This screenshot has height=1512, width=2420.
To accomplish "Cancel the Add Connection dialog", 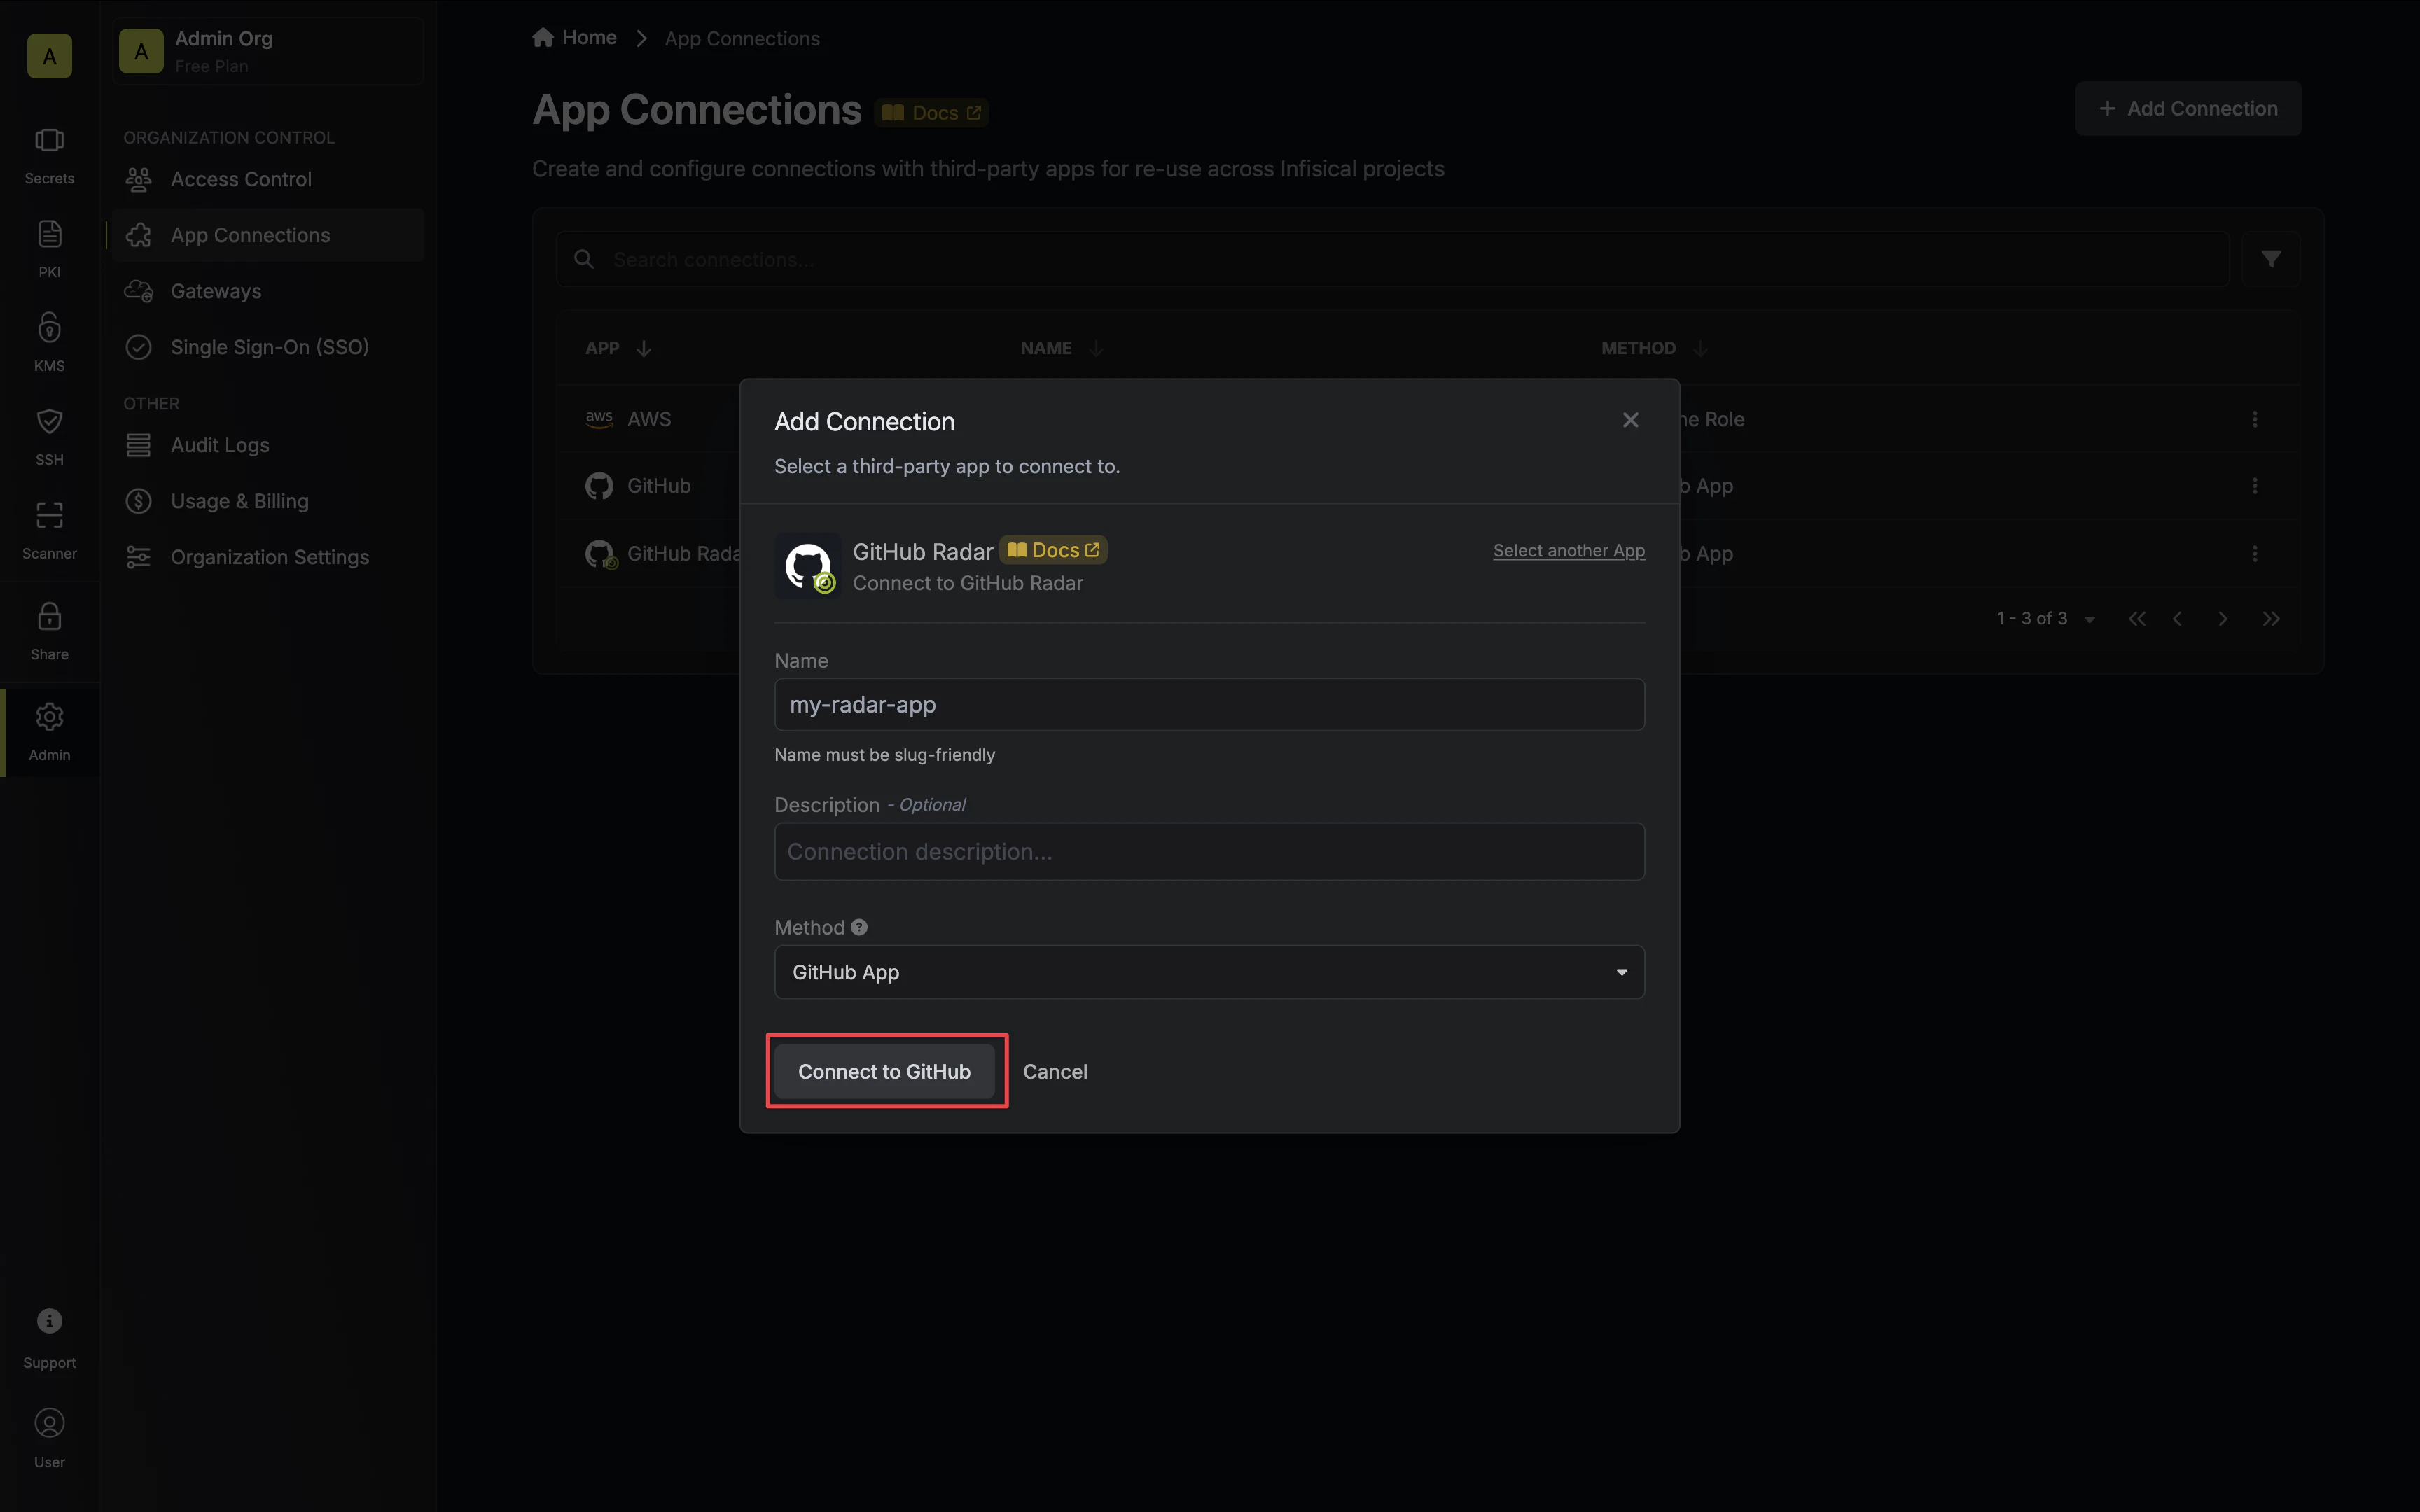I will 1055,1071.
